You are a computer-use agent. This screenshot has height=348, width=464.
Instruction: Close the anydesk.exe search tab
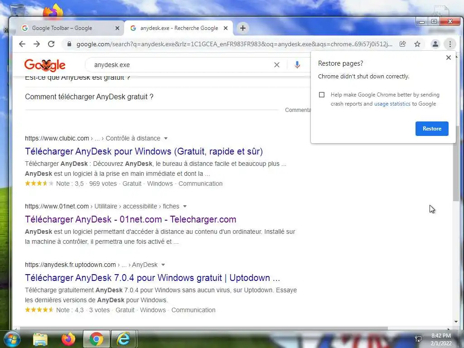pos(226,28)
